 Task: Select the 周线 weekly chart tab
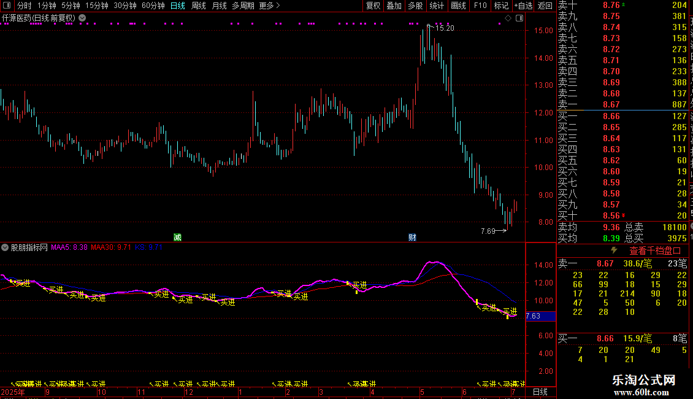(x=199, y=6)
